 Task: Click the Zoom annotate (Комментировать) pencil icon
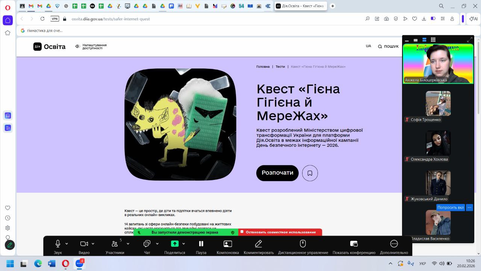259,244
